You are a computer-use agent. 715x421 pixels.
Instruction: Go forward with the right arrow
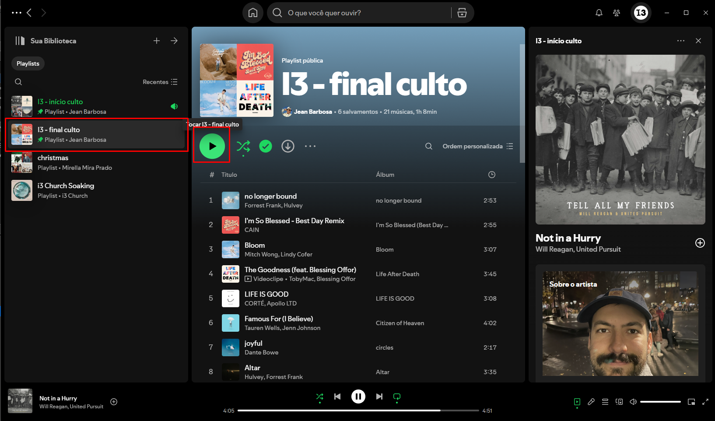(43, 13)
